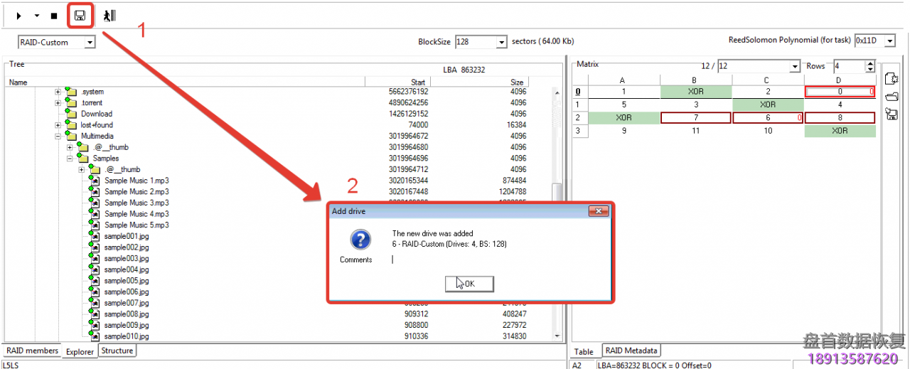Click matrix cell B2 containing 7
The height and width of the screenshot is (369, 910).
click(696, 117)
